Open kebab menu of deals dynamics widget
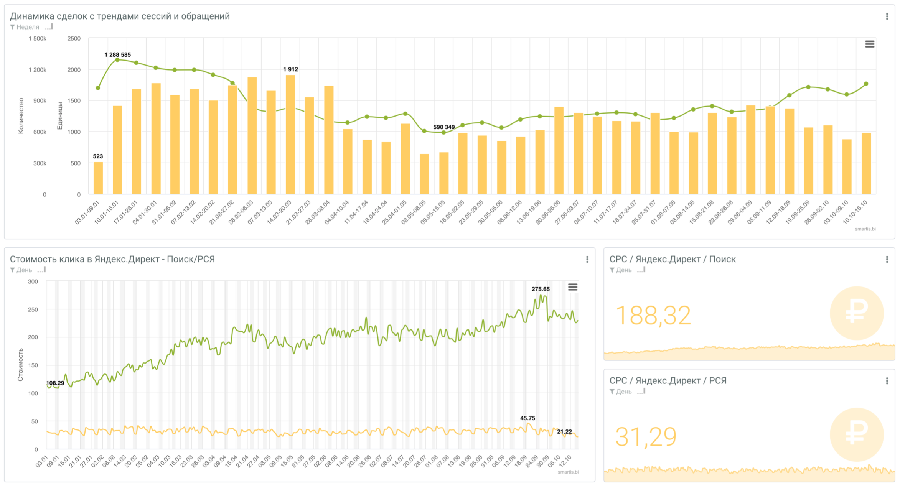 pyautogui.click(x=887, y=16)
